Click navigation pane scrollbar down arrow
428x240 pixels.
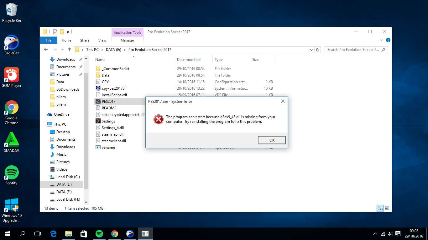coord(86,202)
